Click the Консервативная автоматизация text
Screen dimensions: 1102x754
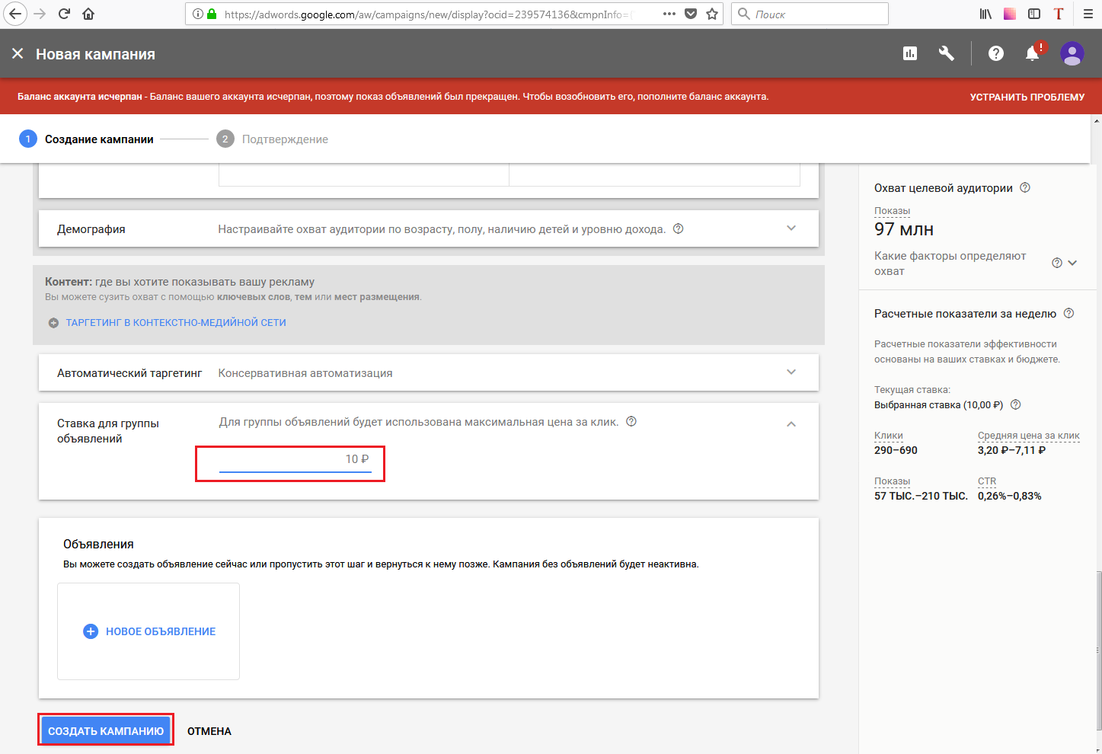pos(305,373)
